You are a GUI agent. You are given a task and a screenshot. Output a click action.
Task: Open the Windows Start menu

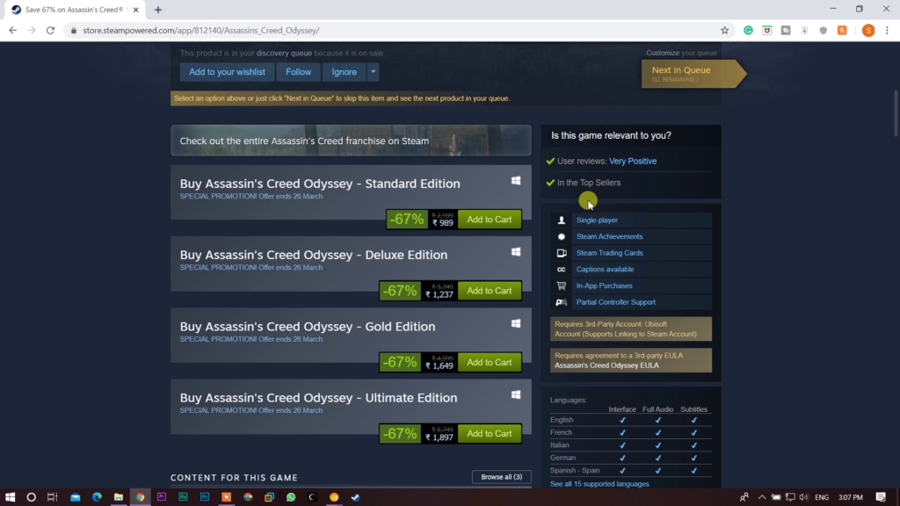click(10, 497)
